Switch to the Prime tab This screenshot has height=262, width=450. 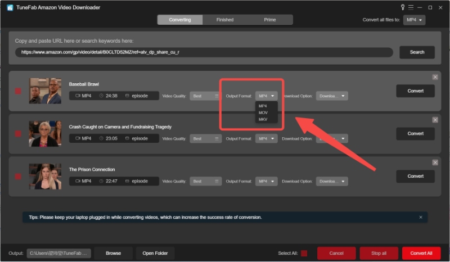pos(270,20)
